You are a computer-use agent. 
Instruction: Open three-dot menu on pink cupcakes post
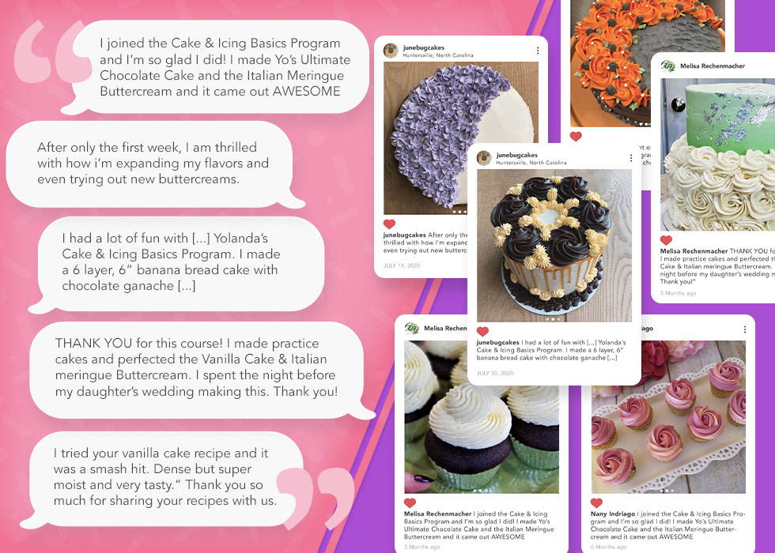tap(745, 329)
